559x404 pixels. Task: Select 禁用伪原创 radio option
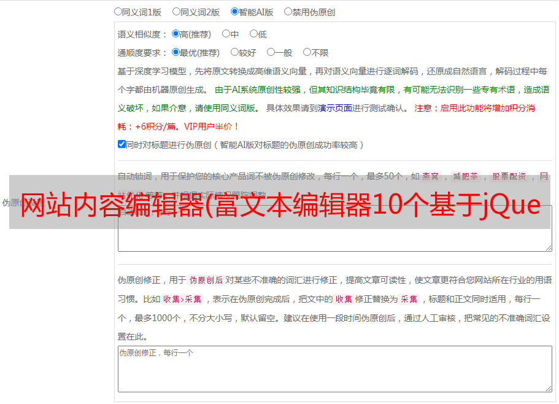[x=288, y=12]
